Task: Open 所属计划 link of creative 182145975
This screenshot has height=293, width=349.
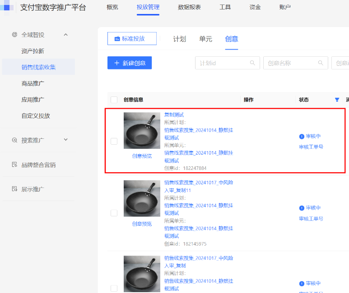Action: [x=199, y=209]
